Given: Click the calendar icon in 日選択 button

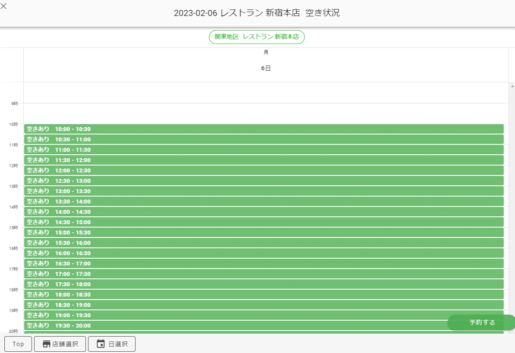Looking at the screenshot, I should [101, 344].
